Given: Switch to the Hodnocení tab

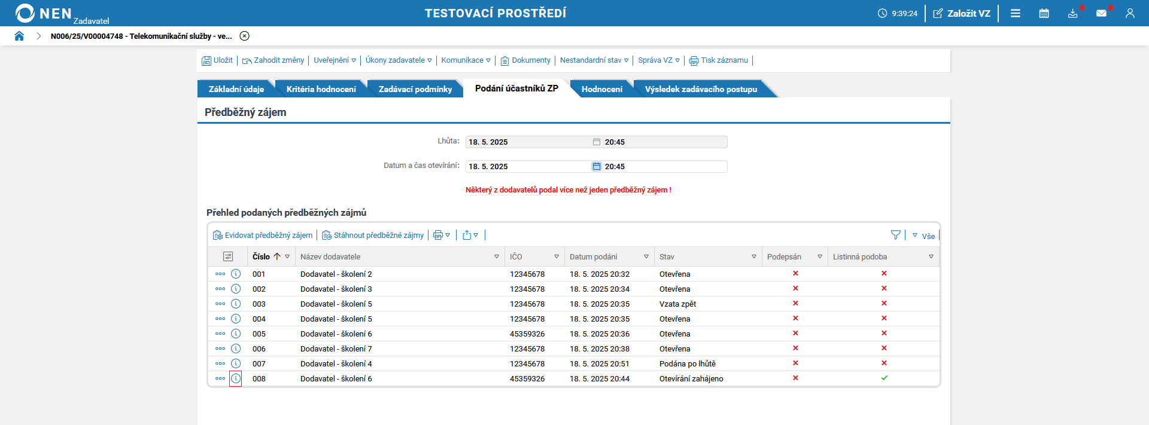Looking at the screenshot, I should (601, 89).
